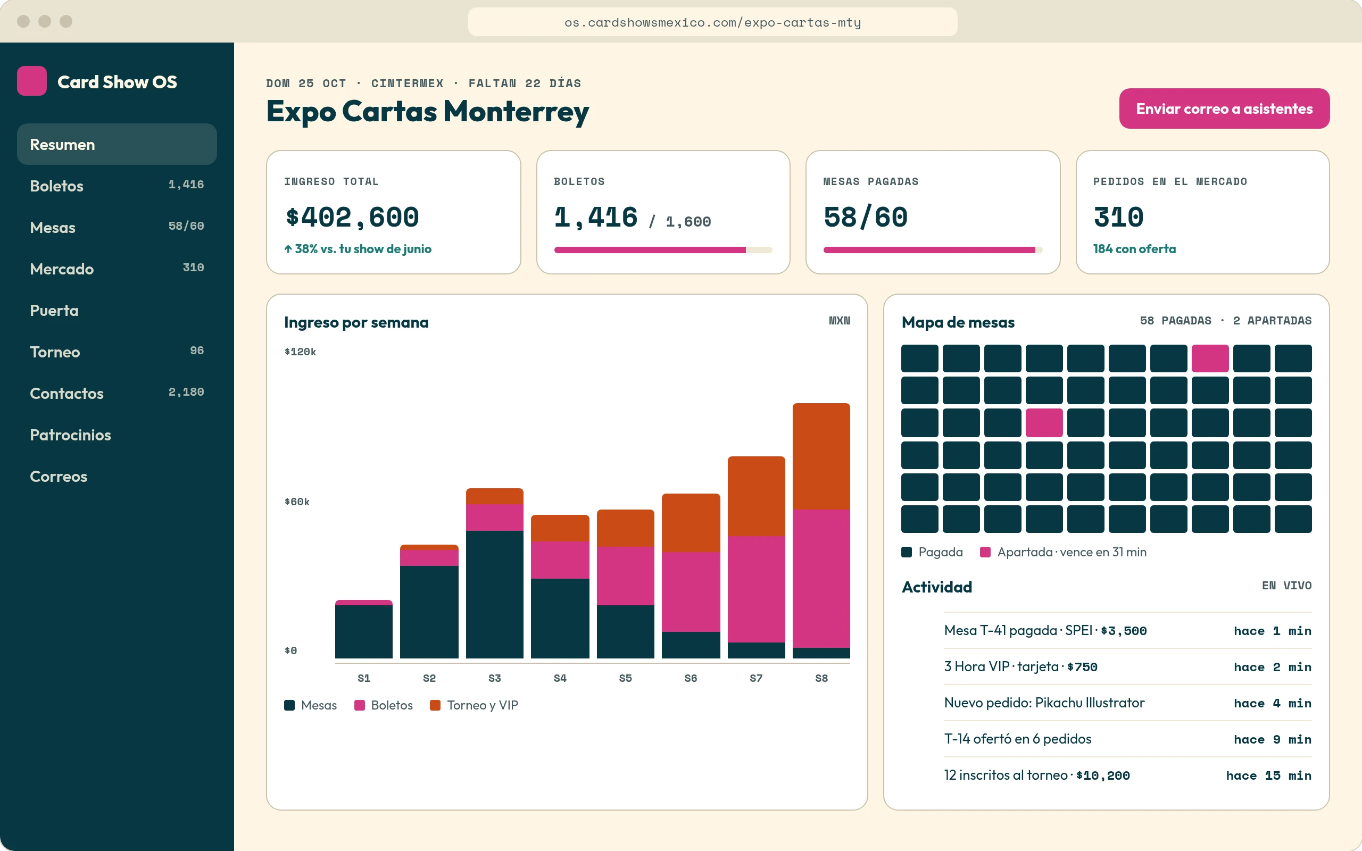The width and height of the screenshot is (1362, 851).
Task: Open Patrocinios from the sidebar
Action: (117, 435)
